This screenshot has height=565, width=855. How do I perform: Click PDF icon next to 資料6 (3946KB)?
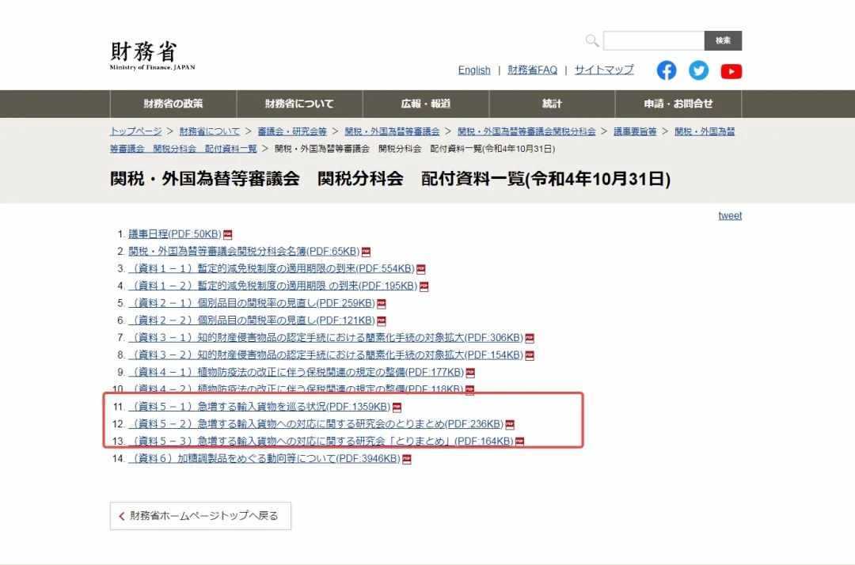coord(407,459)
